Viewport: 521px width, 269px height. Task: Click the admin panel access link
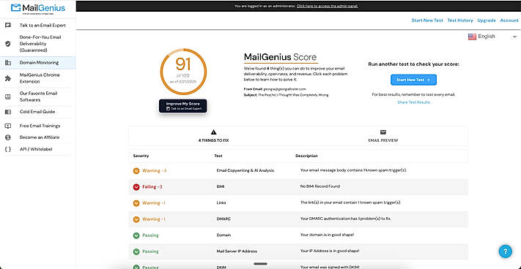[327, 6]
